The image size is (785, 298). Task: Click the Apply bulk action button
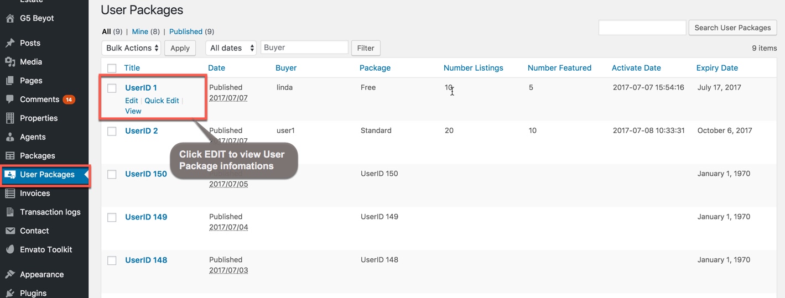point(180,48)
